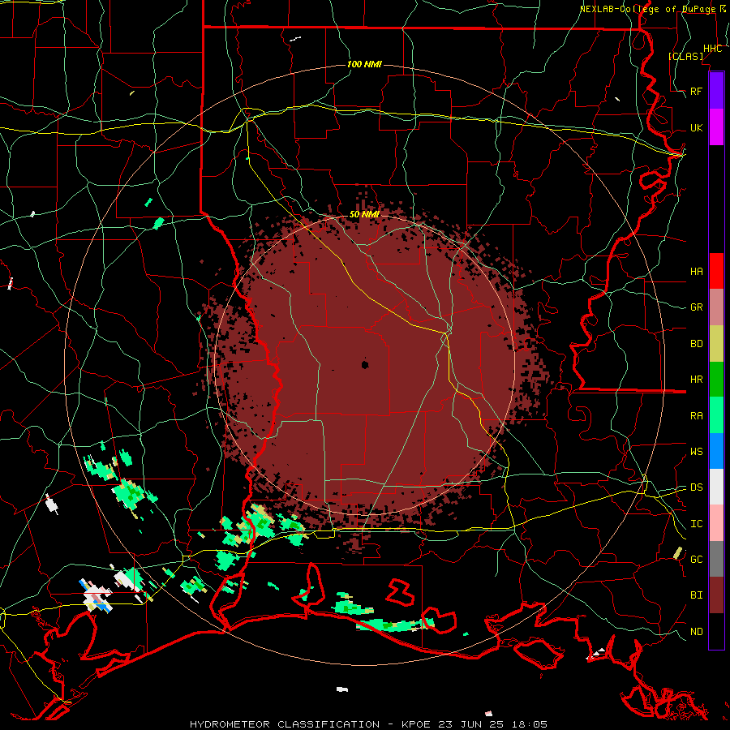Select the GC gray legend swatch
Viewport: 730px width, 730px height.
click(716, 559)
